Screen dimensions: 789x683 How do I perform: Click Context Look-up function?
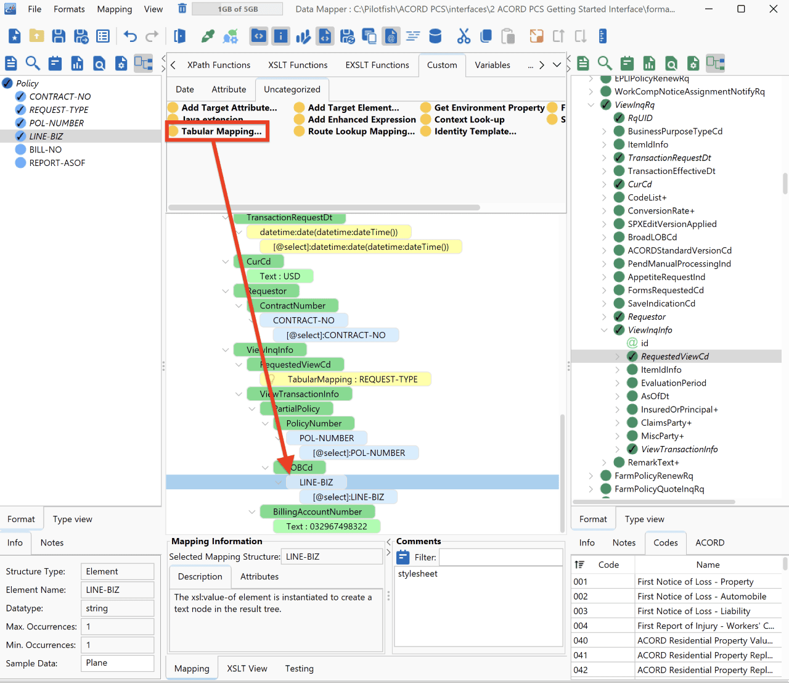[x=463, y=120]
